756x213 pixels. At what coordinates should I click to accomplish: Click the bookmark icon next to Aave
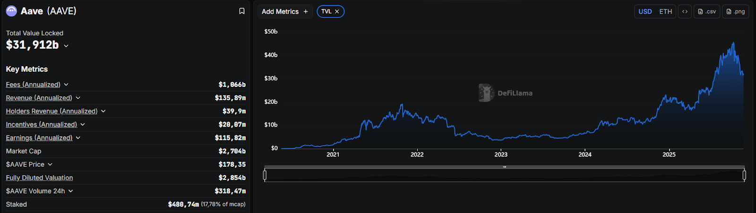(x=242, y=11)
